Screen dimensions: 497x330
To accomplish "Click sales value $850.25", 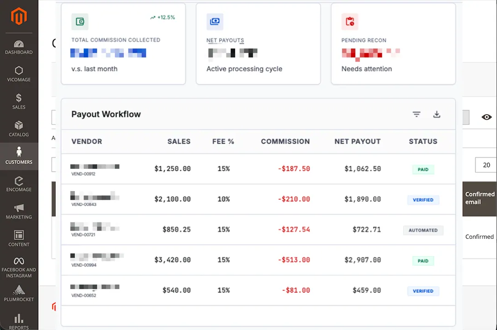I will [177, 230].
